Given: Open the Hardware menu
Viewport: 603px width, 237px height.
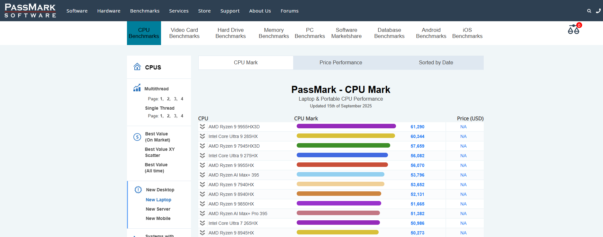Looking at the screenshot, I should coord(109,11).
